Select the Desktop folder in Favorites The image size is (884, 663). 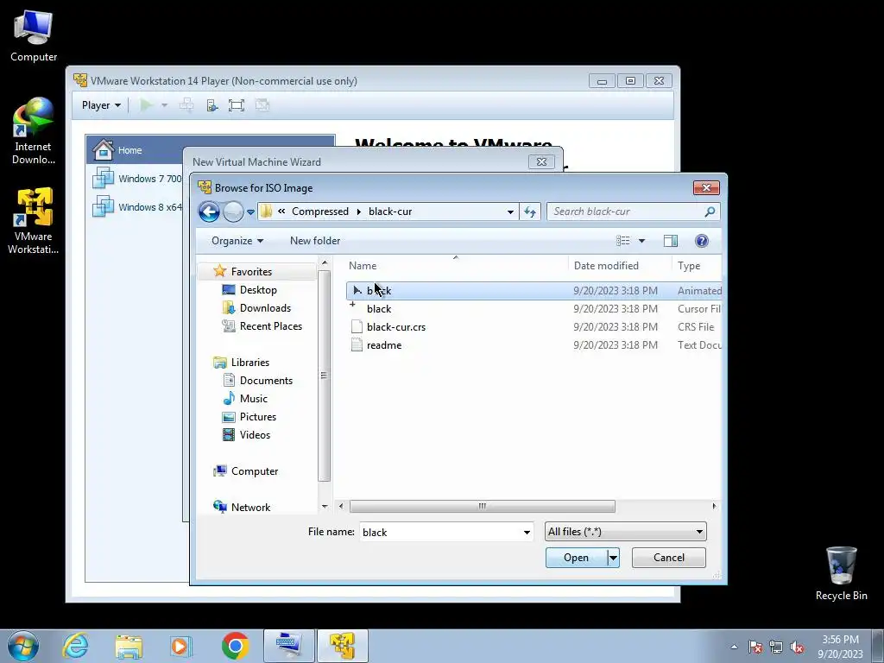(257, 290)
